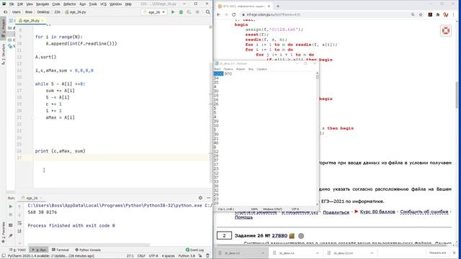The image size is (461, 259).
Task: Select the ege_26.py editor tab
Action: tap(30, 21)
